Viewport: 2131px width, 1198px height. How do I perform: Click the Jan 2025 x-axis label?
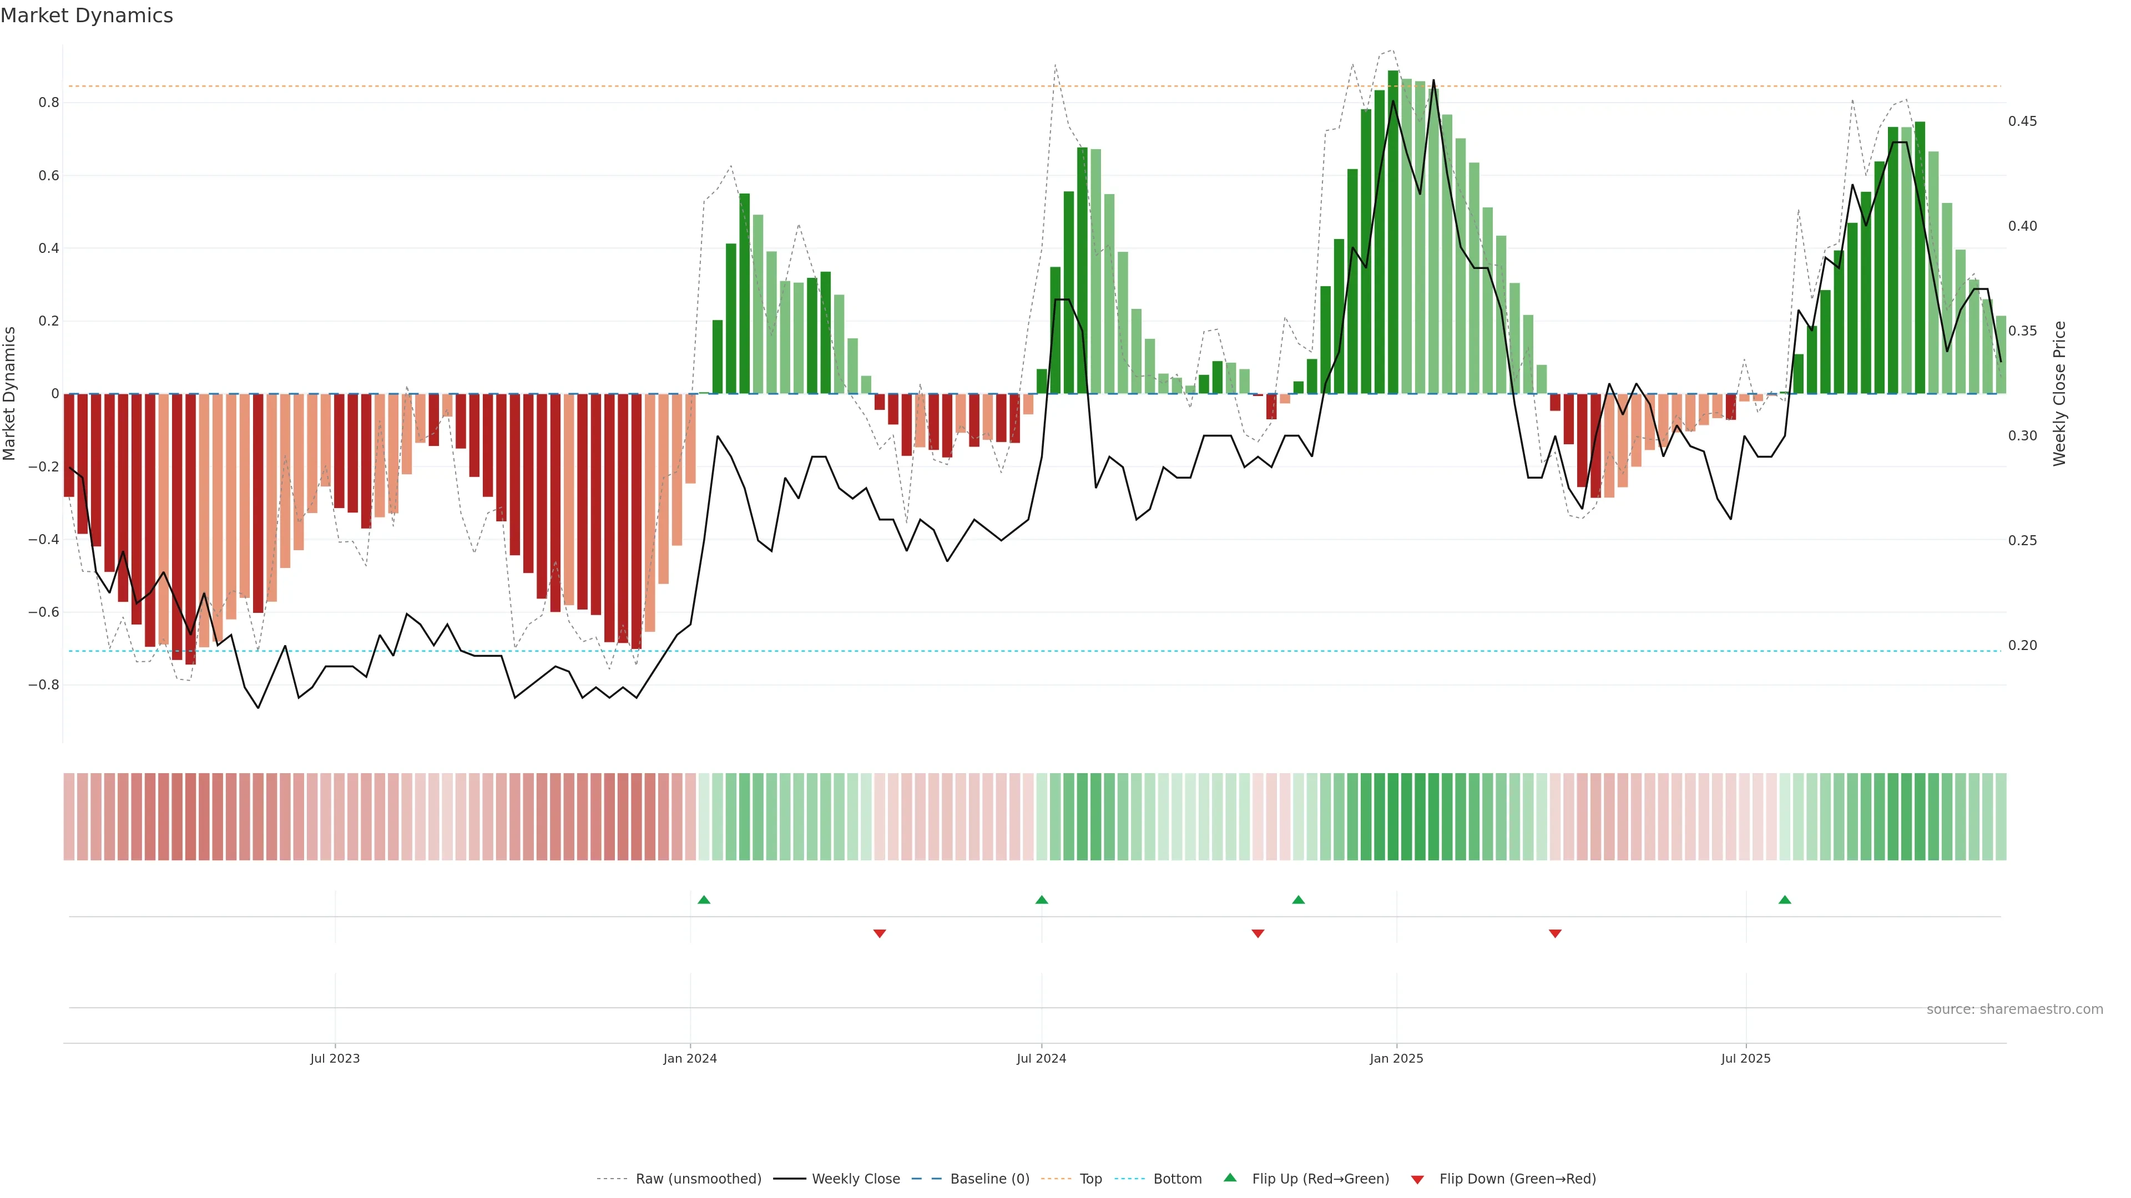pos(1396,1058)
